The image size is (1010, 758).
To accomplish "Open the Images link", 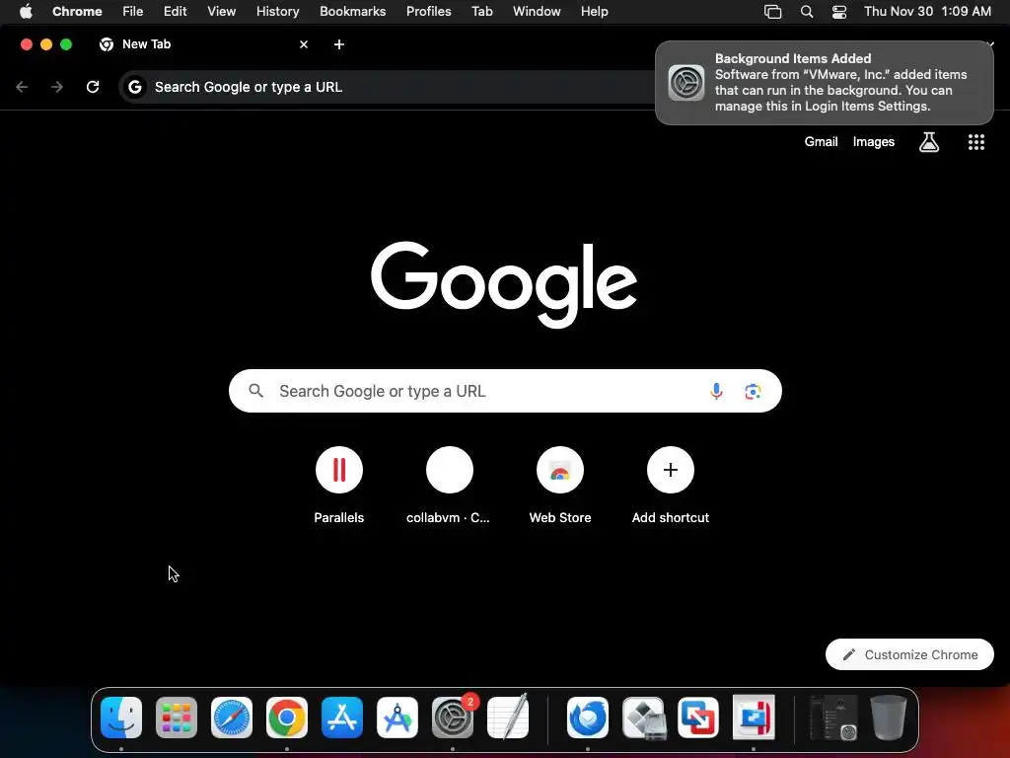I will pos(874,142).
